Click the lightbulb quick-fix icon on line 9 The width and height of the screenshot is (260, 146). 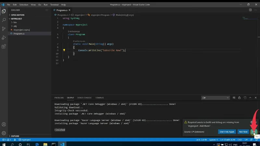pos(64,50)
